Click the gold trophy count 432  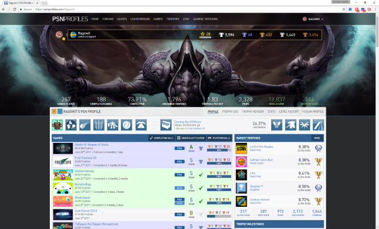pos(266,35)
